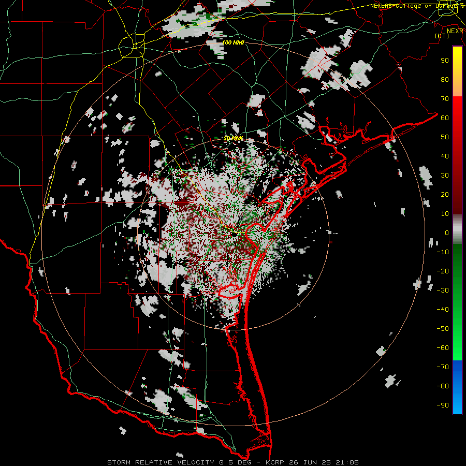
Task: Pick the gray zero-velocity segment of color bar
Action: coord(457,229)
